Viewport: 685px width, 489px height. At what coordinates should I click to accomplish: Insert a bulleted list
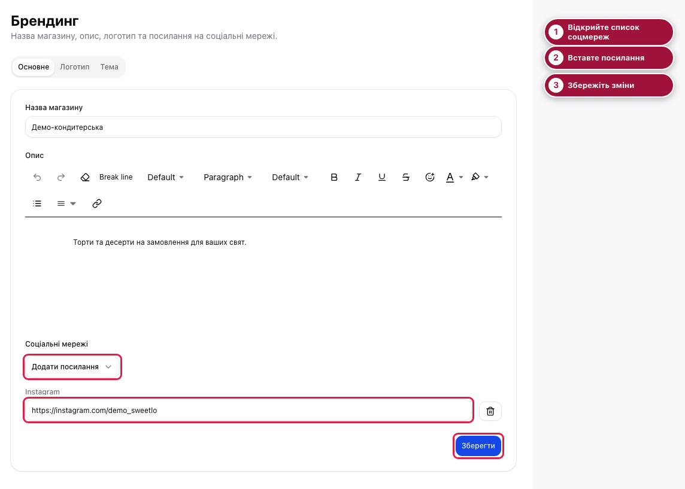[37, 204]
